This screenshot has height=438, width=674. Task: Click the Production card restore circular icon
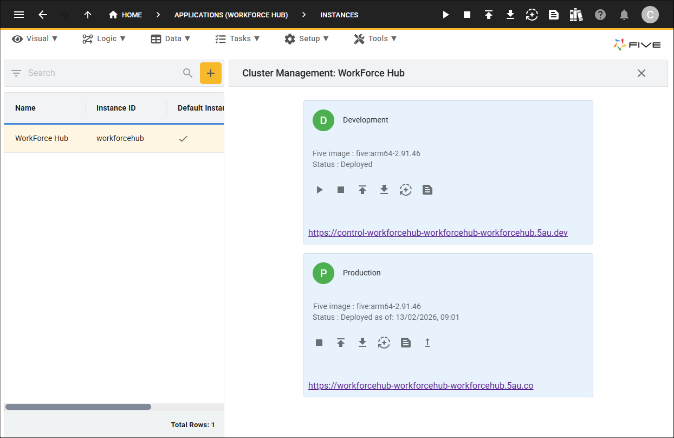click(384, 343)
